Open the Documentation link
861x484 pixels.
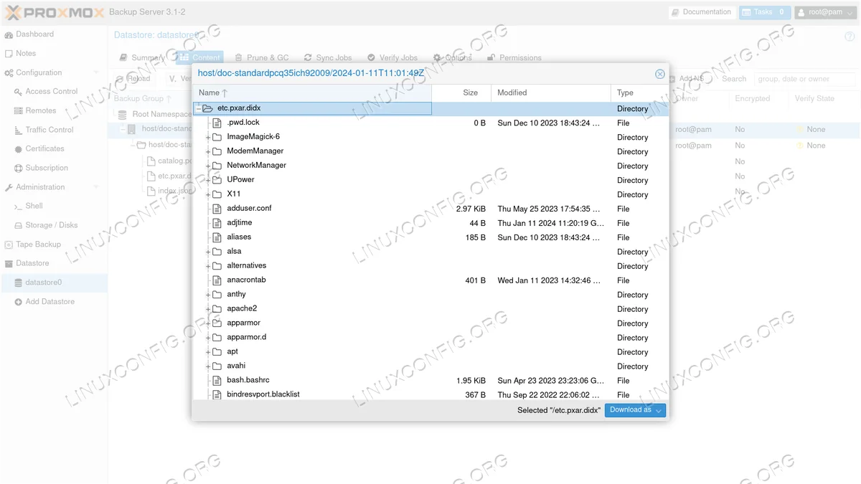701,12
